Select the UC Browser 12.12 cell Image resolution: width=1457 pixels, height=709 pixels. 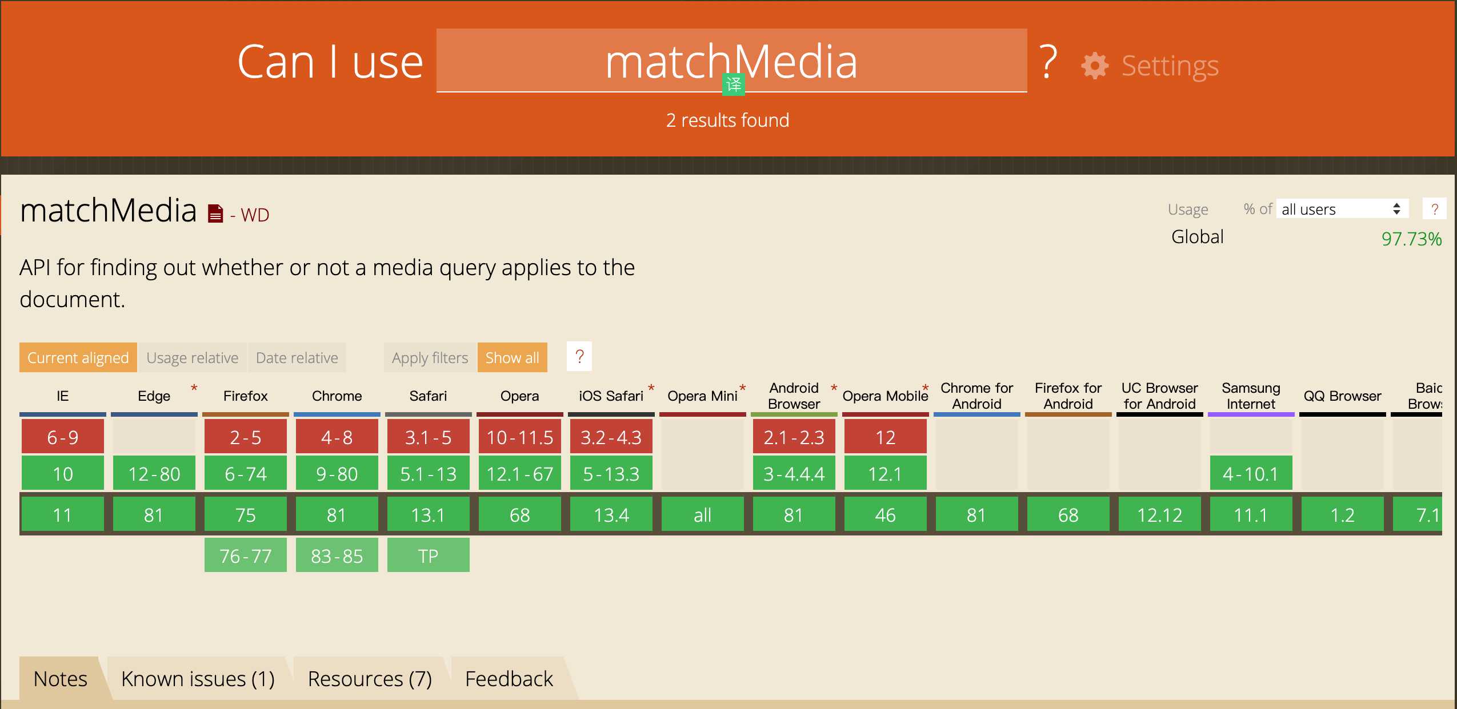click(x=1160, y=514)
